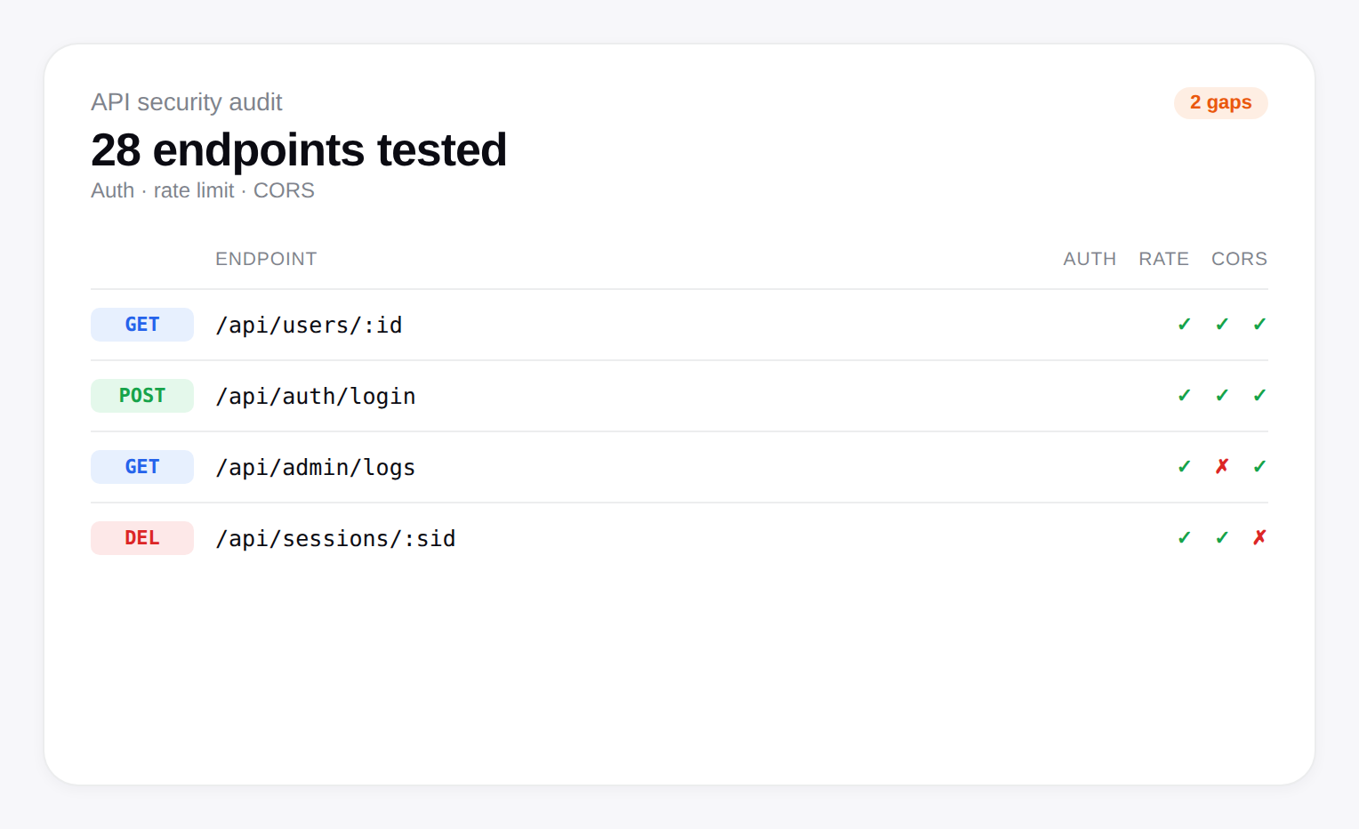Click CORS checkmark for /api/admin/logs
Image resolution: width=1359 pixels, height=829 pixels.
click(1259, 467)
